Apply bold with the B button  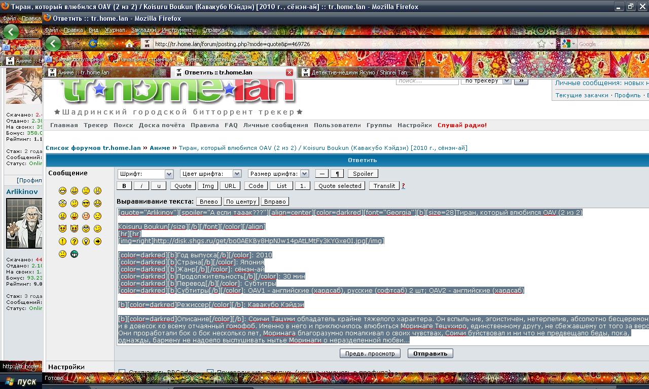124,186
